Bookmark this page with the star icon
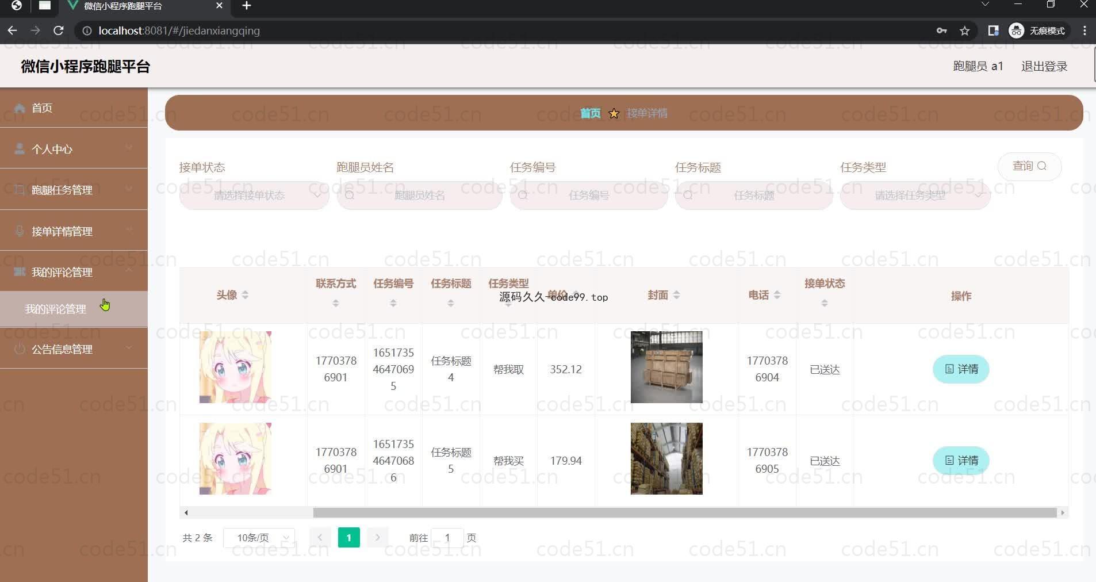The height and width of the screenshot is (582, 1096). tap(965, 31)
